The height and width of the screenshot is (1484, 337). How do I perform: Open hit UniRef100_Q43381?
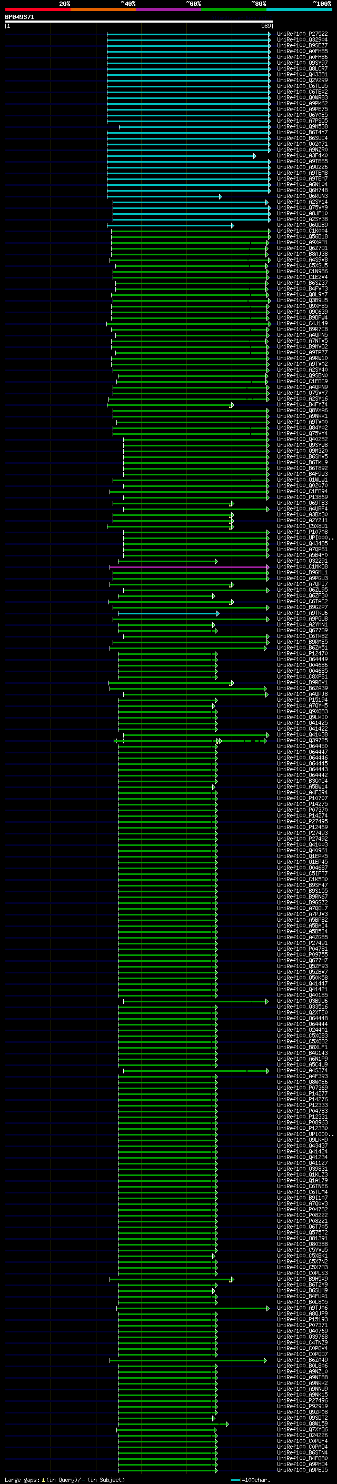[x=302, y=74]
